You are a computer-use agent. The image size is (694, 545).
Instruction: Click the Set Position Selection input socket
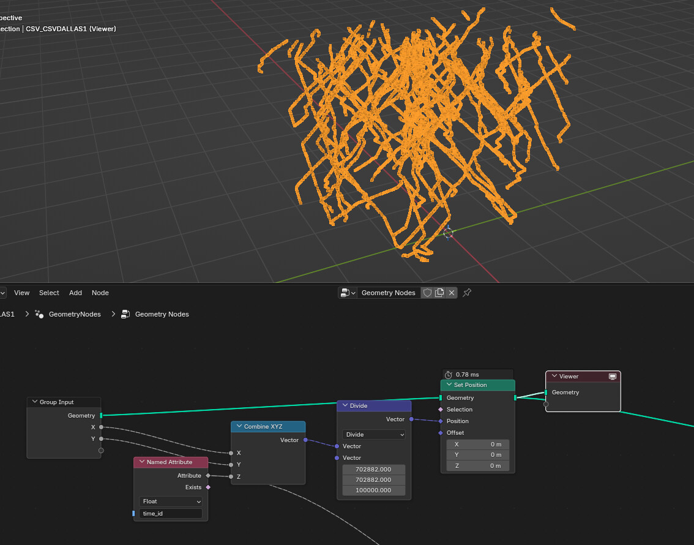[x=441, y=410]
